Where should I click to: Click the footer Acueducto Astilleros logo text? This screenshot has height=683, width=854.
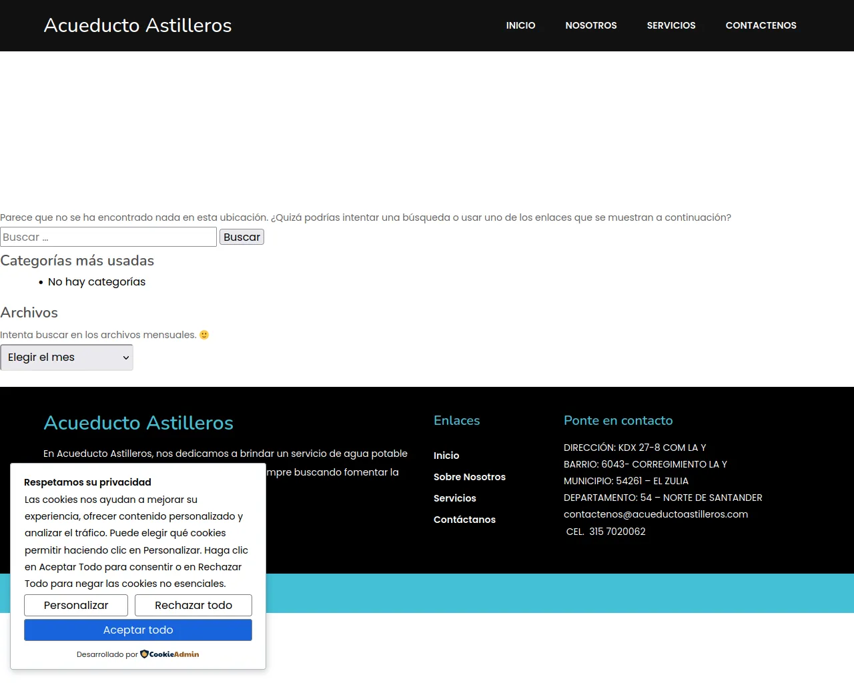pyautogui.click(x=138, y=423)
